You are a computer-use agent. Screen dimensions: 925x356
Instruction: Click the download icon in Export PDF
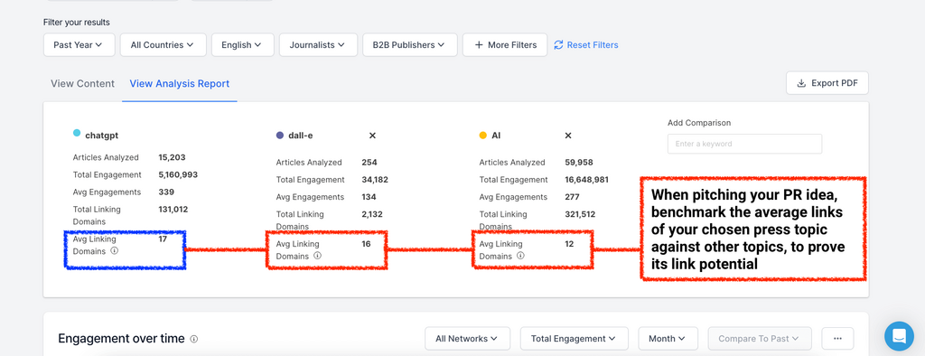coord(801,83)
